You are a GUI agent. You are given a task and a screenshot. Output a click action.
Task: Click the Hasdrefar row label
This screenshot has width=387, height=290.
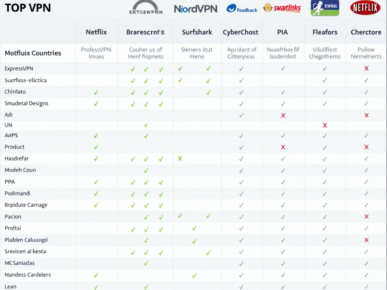(x=17, y=158)
